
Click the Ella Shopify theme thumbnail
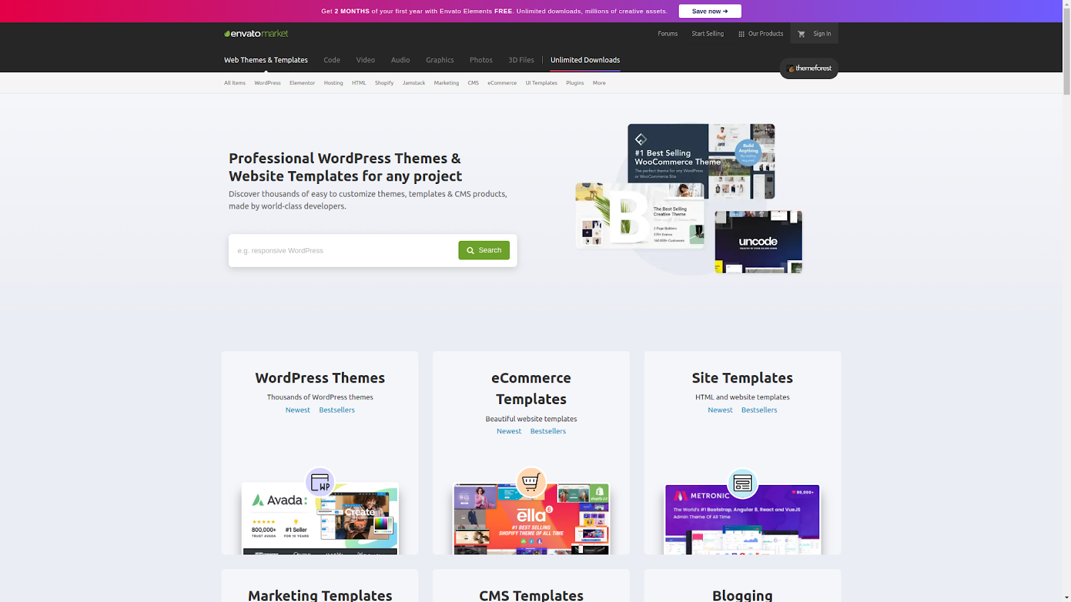tap(531, 519)
